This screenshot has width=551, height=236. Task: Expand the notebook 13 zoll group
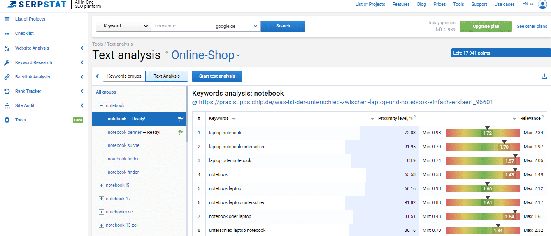tap(102, 225)
